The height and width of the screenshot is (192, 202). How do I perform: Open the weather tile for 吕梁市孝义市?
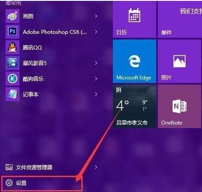[135, 107]
